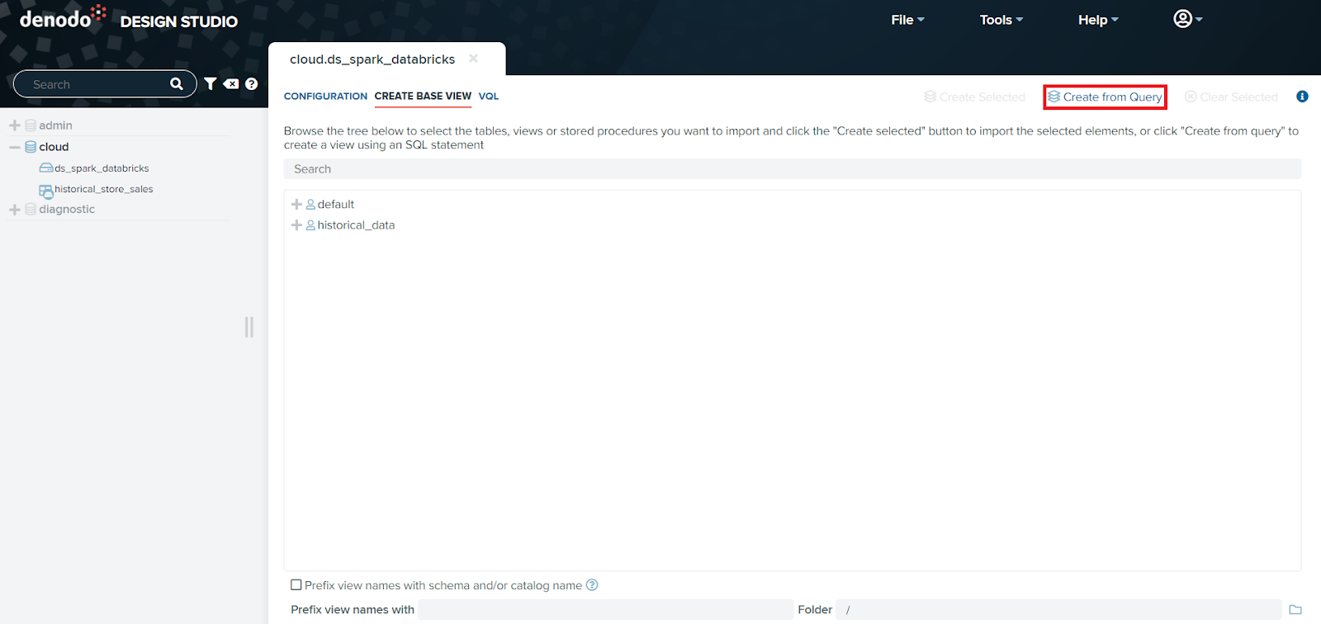Switch to the CONFIGURATION tab
Image resolution: width=1321 pixels, height=624 pixels.
325,96
